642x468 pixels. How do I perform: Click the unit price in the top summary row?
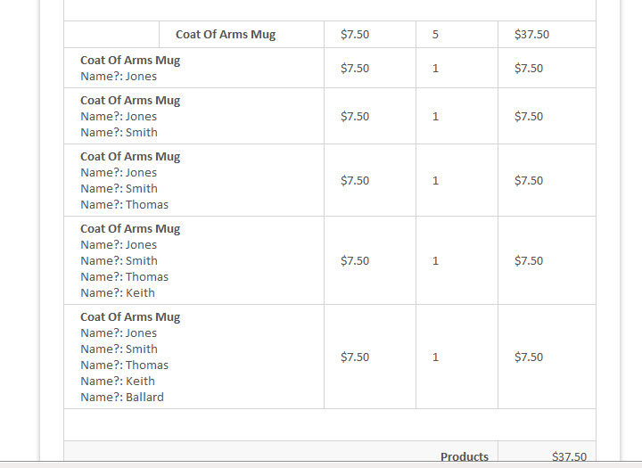point(355,35)
